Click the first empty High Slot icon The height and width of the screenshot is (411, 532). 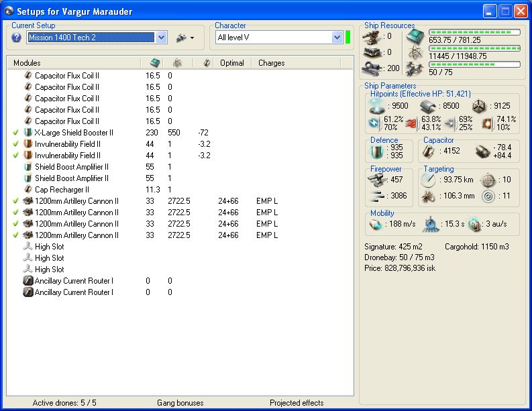(28, 246)
